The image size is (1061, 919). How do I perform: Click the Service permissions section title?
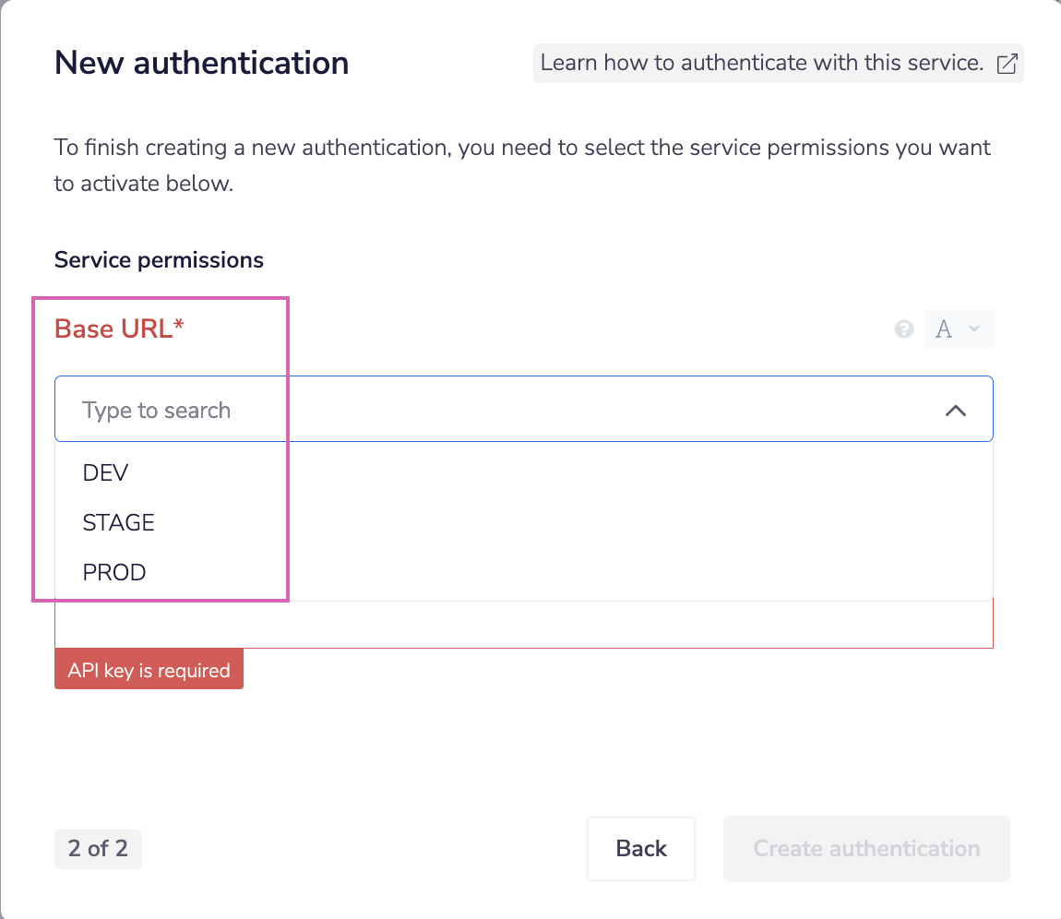(159, 260)
